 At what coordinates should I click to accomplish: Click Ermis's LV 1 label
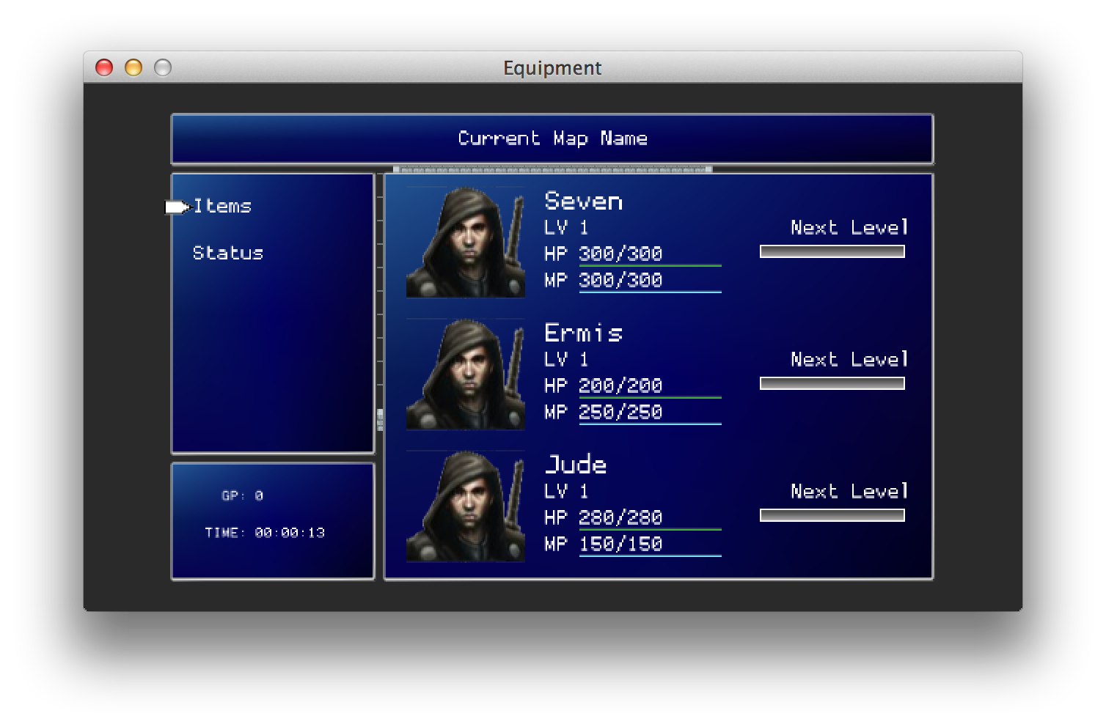tap(566, 359)
